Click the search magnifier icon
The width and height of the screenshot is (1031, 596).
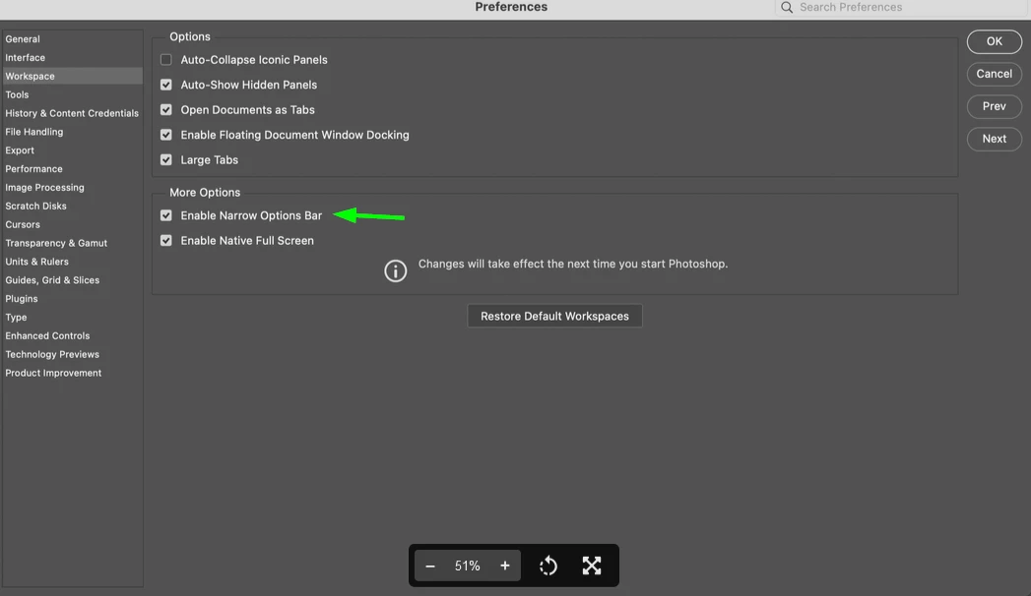(787, 7)
